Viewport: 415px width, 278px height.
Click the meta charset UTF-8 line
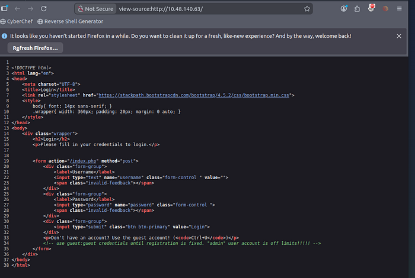pos(51,84)
